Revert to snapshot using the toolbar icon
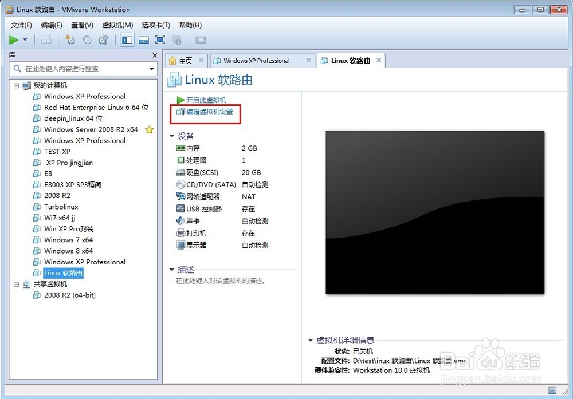Viewport: 573px width, 399px height. [87, 40]
